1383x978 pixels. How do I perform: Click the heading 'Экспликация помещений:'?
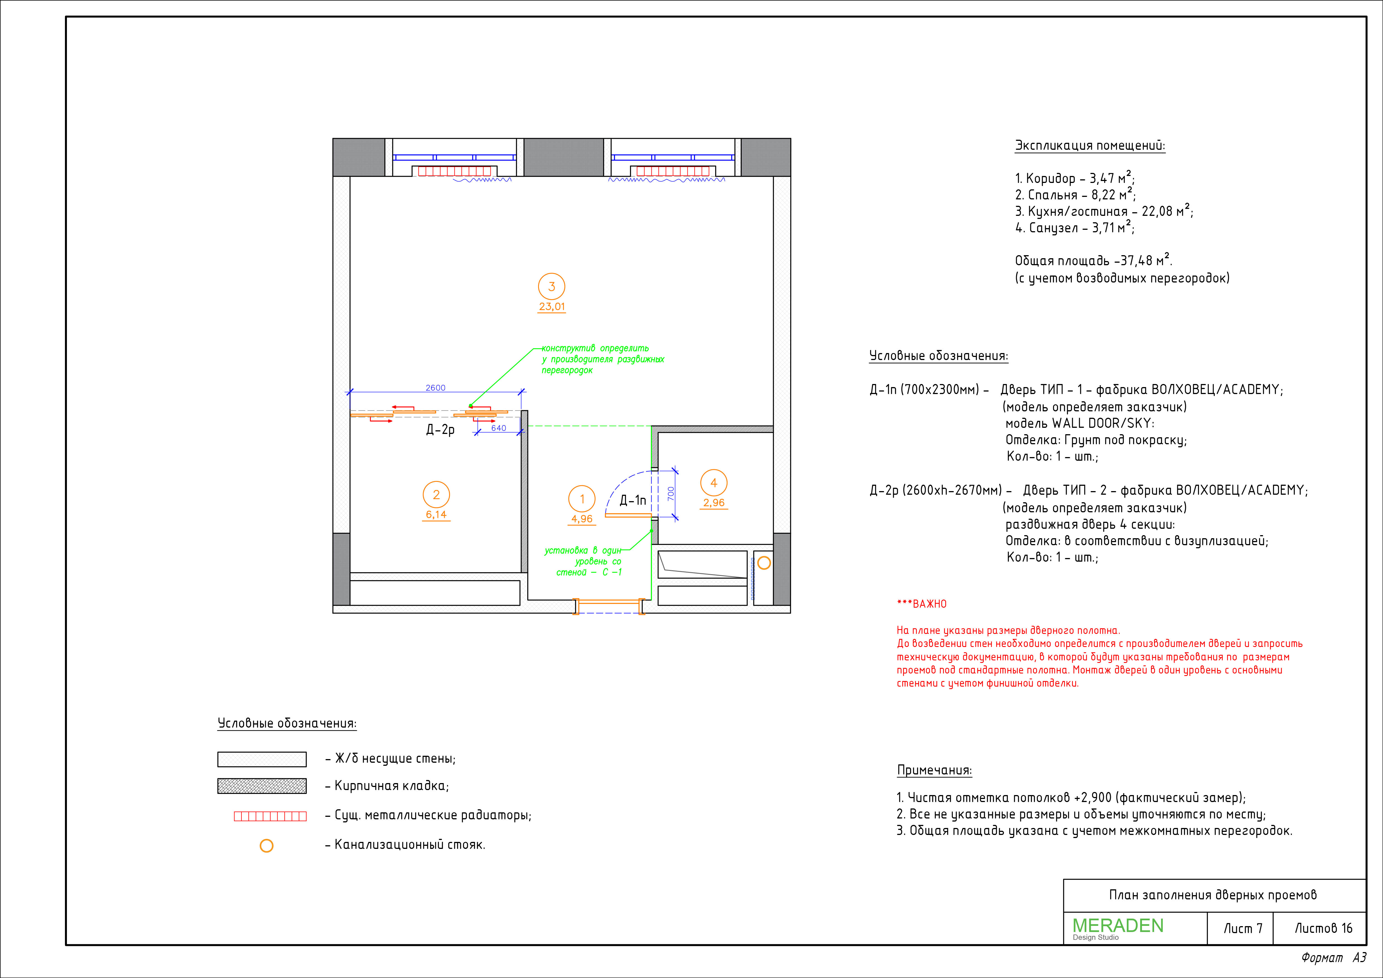1090,145
